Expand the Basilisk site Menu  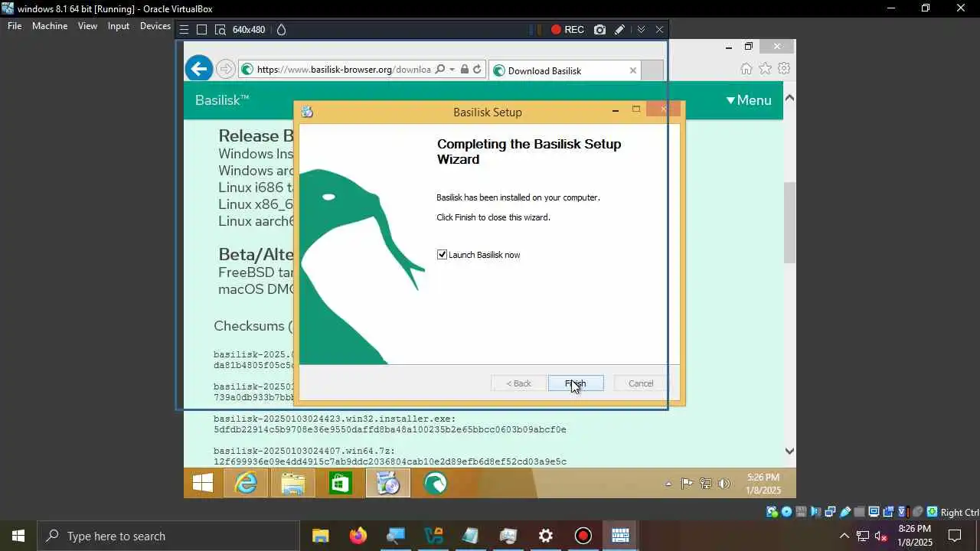(x=749, y=100)
